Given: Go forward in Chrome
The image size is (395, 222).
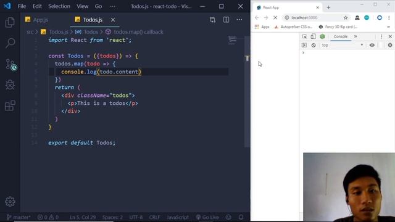Looking at the screenshot, I should (266, 18).
